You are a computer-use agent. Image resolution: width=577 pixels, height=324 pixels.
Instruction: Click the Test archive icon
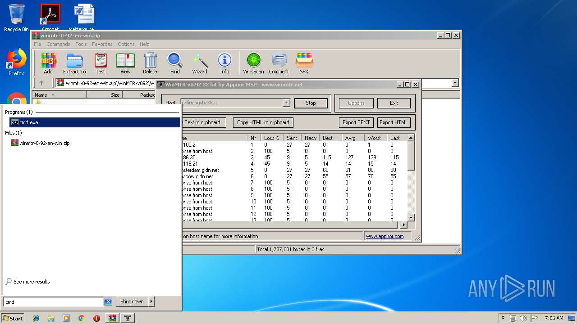[101, 63]
